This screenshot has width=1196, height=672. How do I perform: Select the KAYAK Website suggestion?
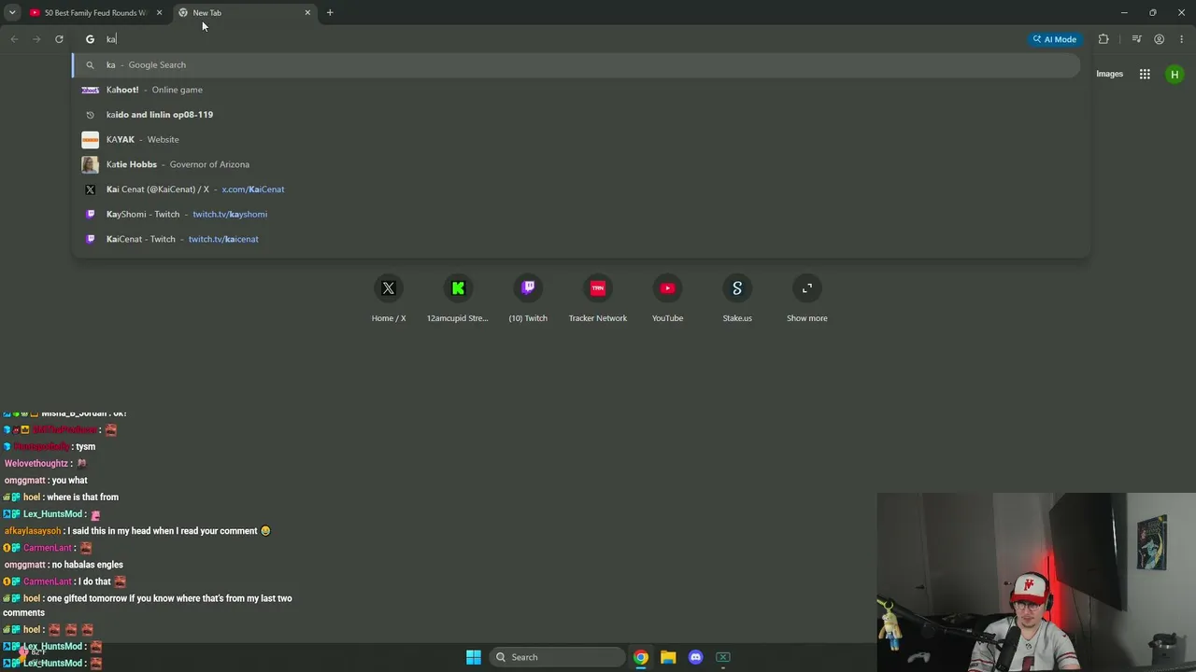pos(577,139)
